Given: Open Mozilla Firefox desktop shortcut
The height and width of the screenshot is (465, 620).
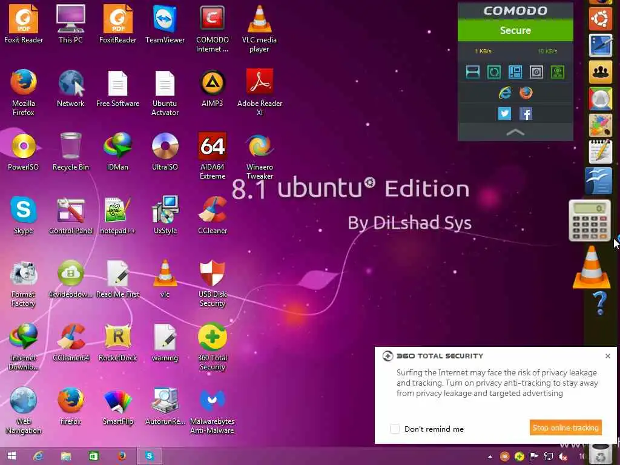Looking at the screenshot, I should tap(24, 92).
